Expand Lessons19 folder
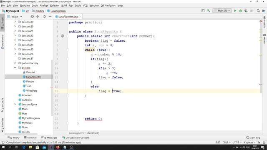Screen dimensions: 267x150 pyautogui.click(x=15, y=22)
